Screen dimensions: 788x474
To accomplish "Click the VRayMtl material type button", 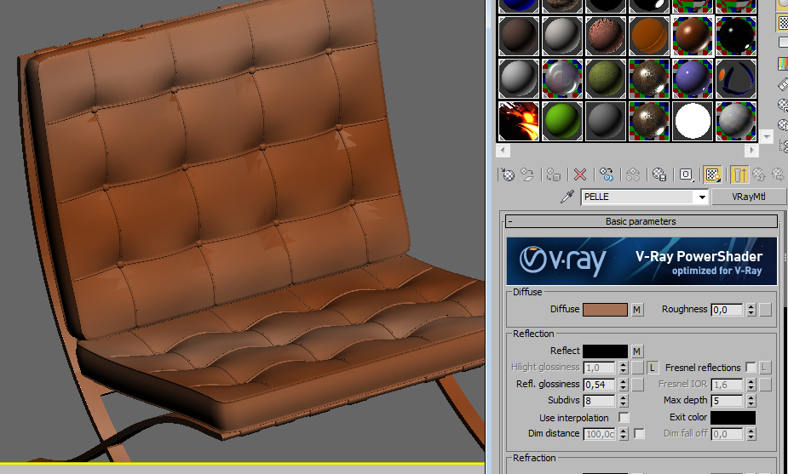I will [747, 197].
